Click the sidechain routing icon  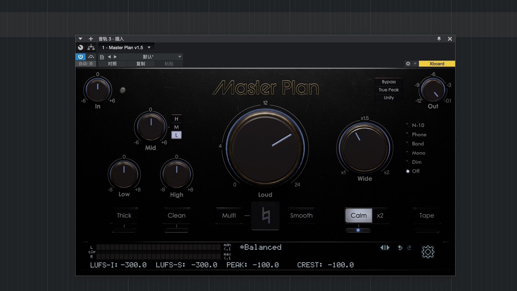91,47
